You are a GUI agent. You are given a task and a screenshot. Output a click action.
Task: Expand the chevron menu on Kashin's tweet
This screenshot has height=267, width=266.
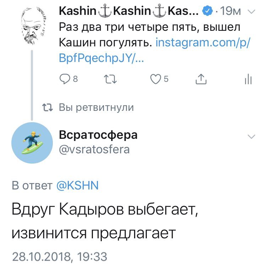pos(251,12)
